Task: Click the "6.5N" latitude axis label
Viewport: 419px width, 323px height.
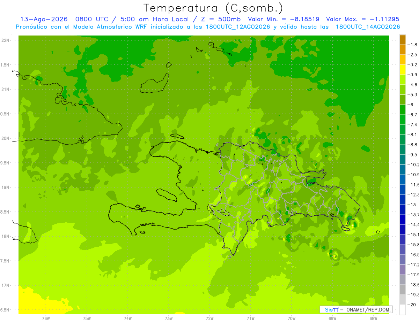Action: click(5, 310)
